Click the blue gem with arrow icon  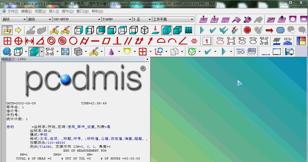(x=7, y=52)
